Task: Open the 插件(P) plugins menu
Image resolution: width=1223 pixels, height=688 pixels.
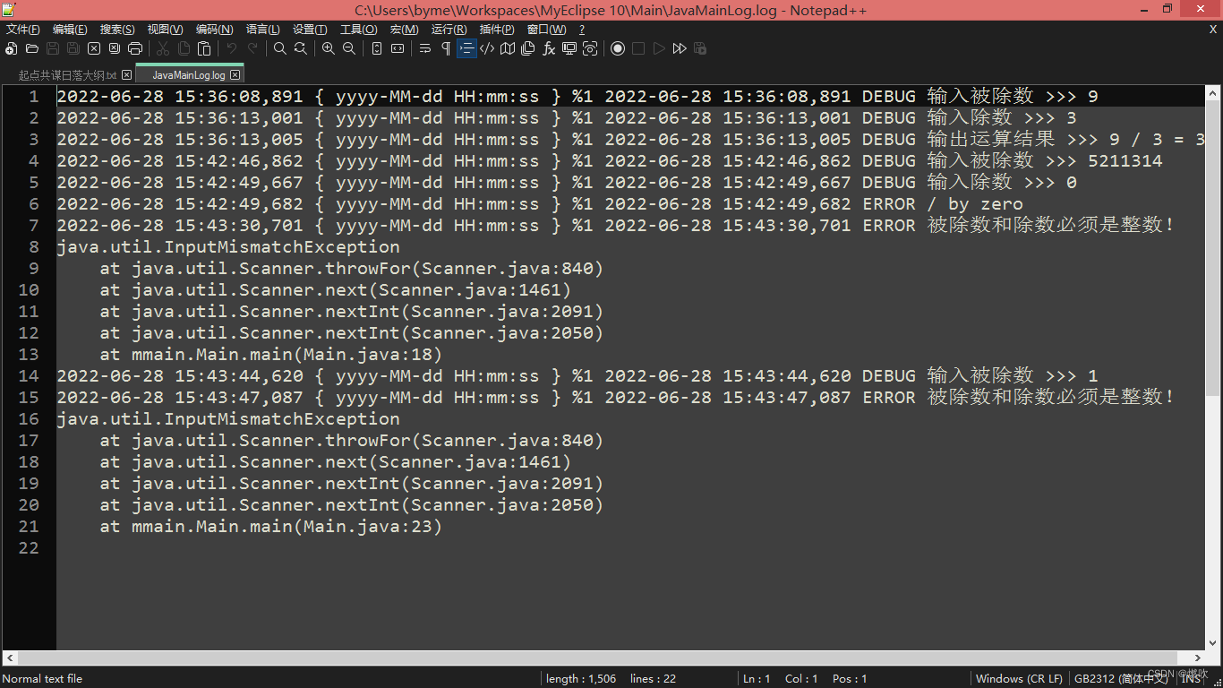Action: [498, 30]
